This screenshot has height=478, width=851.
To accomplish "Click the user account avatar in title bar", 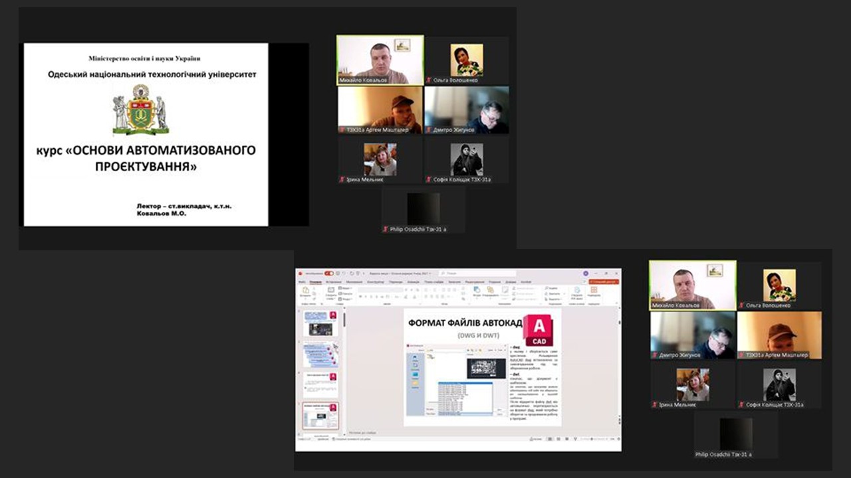I will point(586,273).
